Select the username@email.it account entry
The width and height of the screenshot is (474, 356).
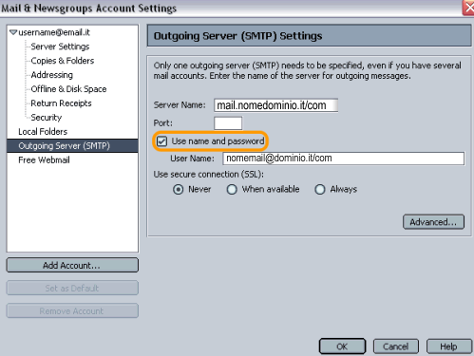54,32
